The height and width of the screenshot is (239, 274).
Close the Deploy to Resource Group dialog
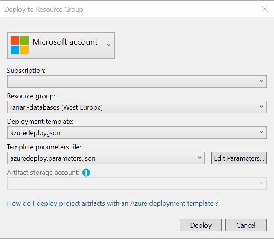pyautogui.click(x=265, y=9)
